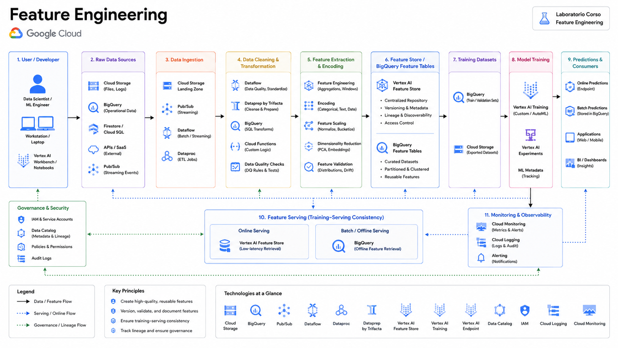Click the Dataprep by Trifacta Cleanse icon
This screenshot has height=348, width=618.
coord(236,106)
